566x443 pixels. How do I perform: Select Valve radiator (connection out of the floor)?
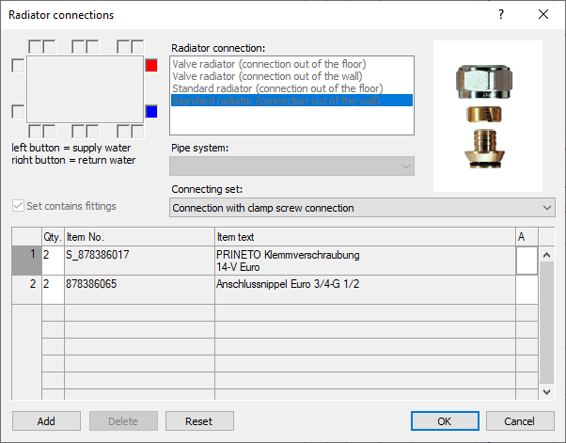269,64
